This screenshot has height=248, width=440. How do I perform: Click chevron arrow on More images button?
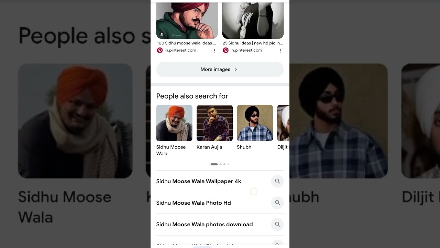click(x=236, y=69)
